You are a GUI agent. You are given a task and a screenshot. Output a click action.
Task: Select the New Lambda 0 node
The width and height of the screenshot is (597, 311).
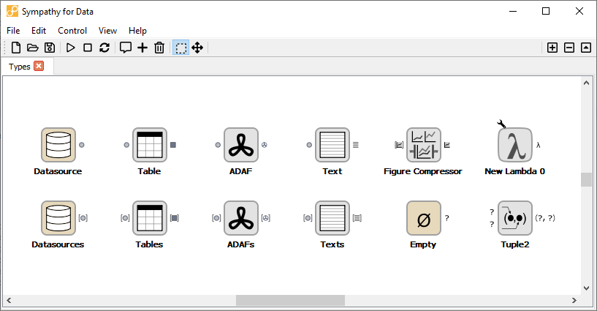click(514, 145)
